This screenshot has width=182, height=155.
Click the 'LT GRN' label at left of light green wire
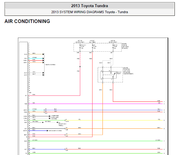point(35,140)
